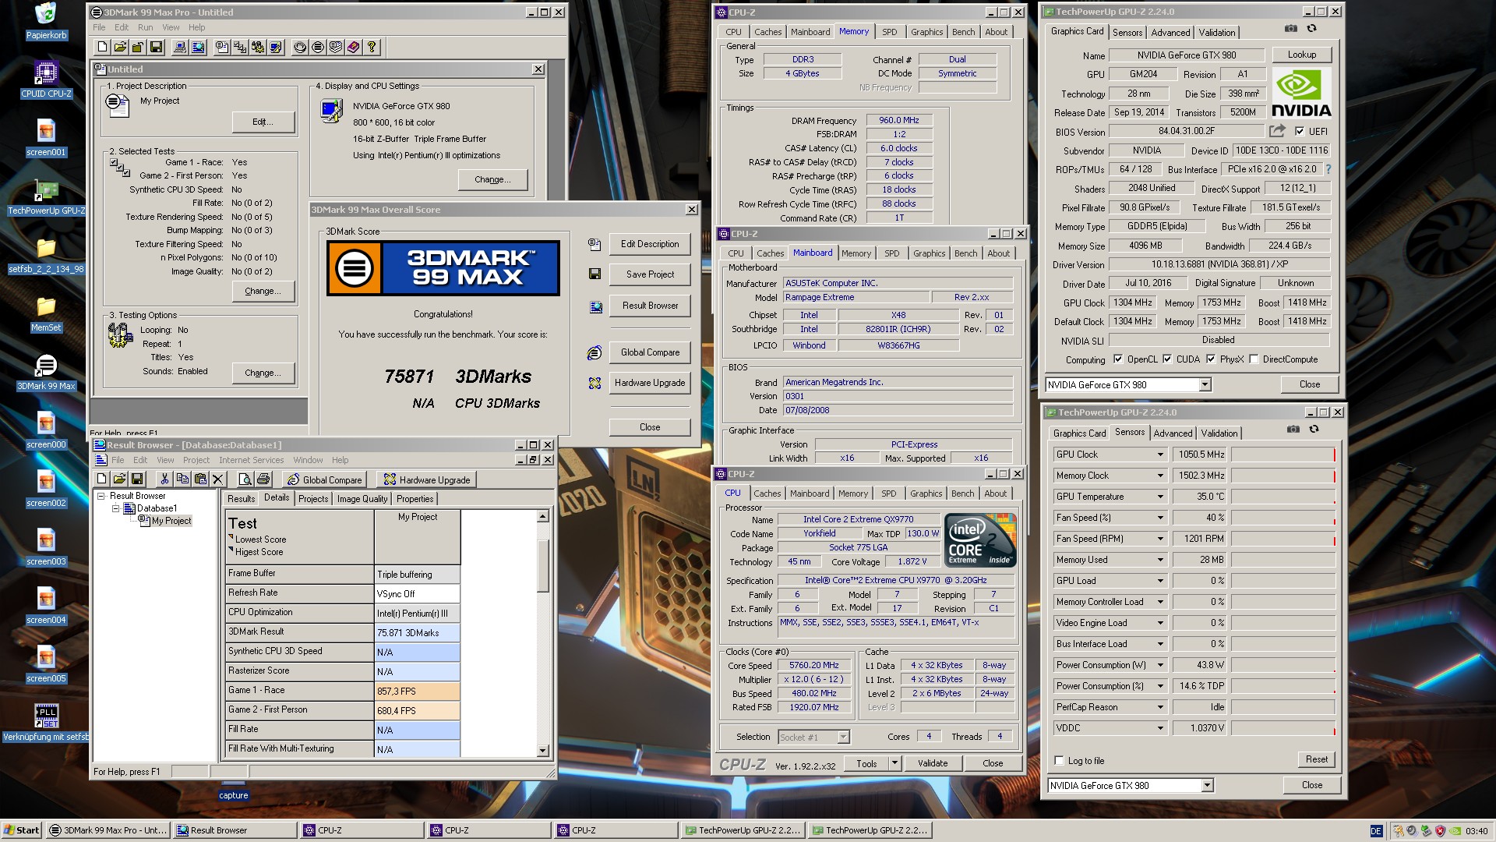Click the Start button on the taskbar
The height and width of the screenshot is (842, 1496).
(x=22, y=830)
